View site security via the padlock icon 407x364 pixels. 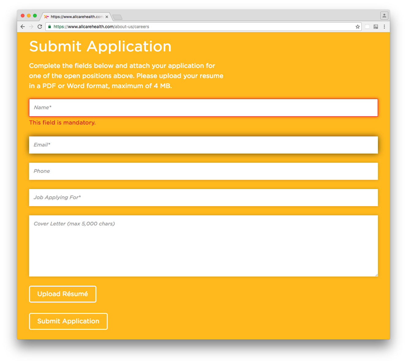[x=50, y=27]
